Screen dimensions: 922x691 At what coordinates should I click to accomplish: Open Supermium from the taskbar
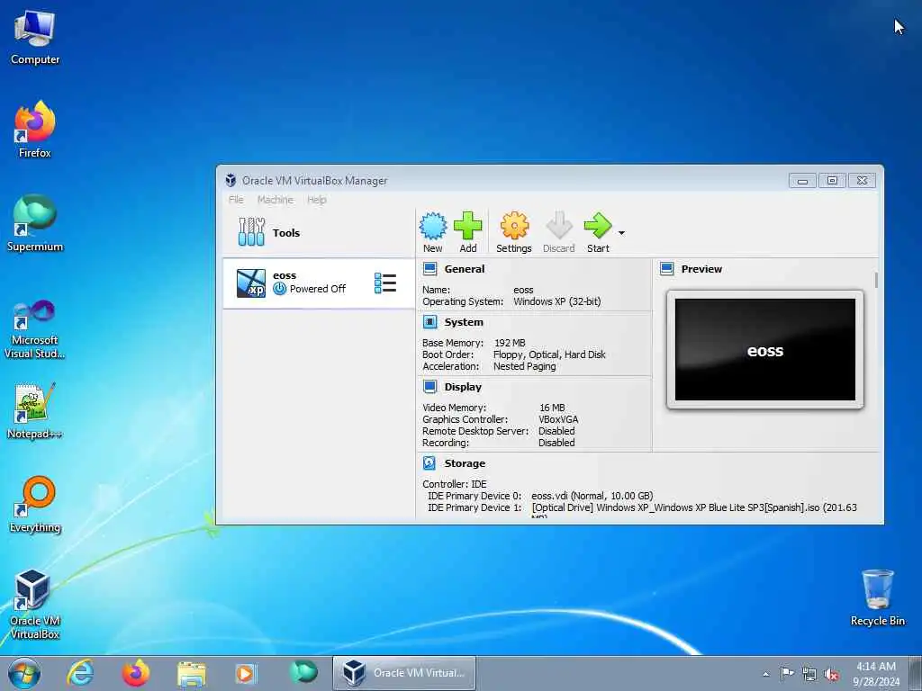coord(303,672)
